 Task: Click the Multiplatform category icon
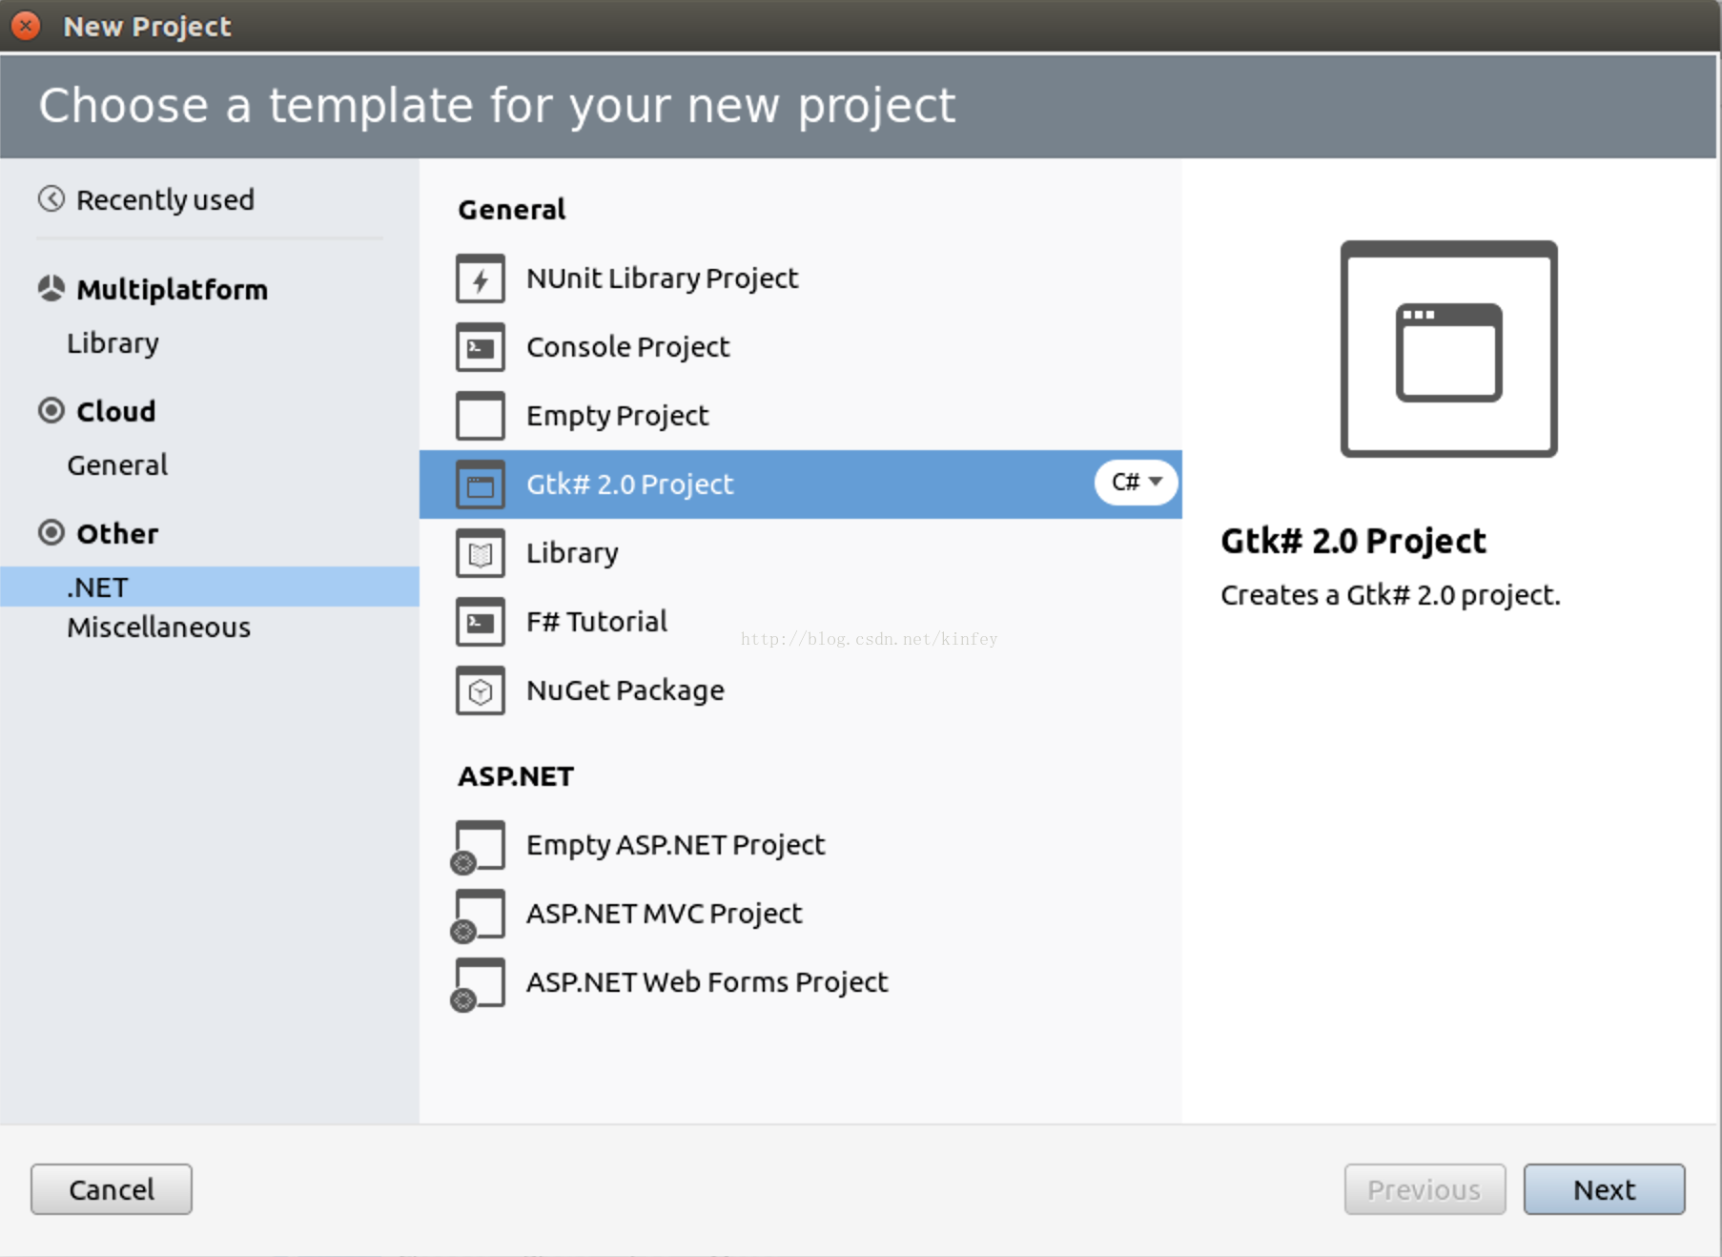tap(51, 289)
